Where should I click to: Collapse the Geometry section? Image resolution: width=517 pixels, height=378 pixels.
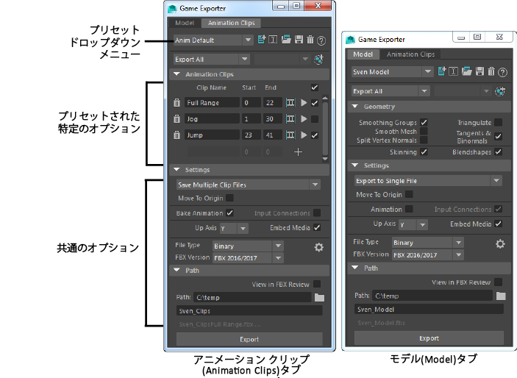354,107
